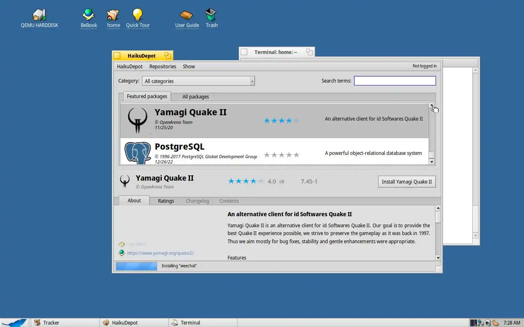Click the Yamagi Quake II logo in featured list
The width and height of the screenshot is (524, 327).
(x=137, y=120)
